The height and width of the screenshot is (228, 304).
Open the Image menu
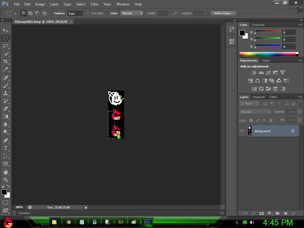(x=40, y=4)
